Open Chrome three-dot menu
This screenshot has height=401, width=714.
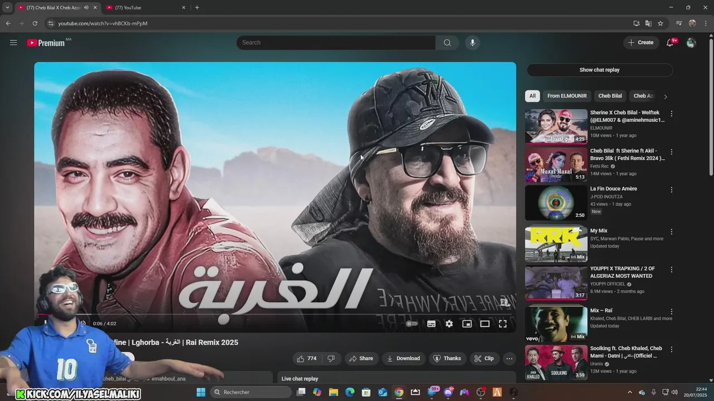(x=706, y=23)
